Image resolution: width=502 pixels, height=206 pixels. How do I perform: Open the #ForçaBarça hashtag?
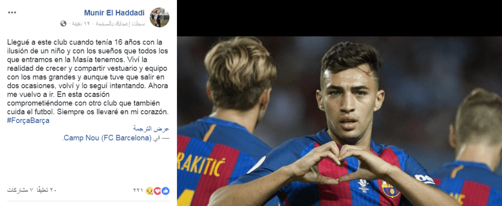(x=28, y=121)
